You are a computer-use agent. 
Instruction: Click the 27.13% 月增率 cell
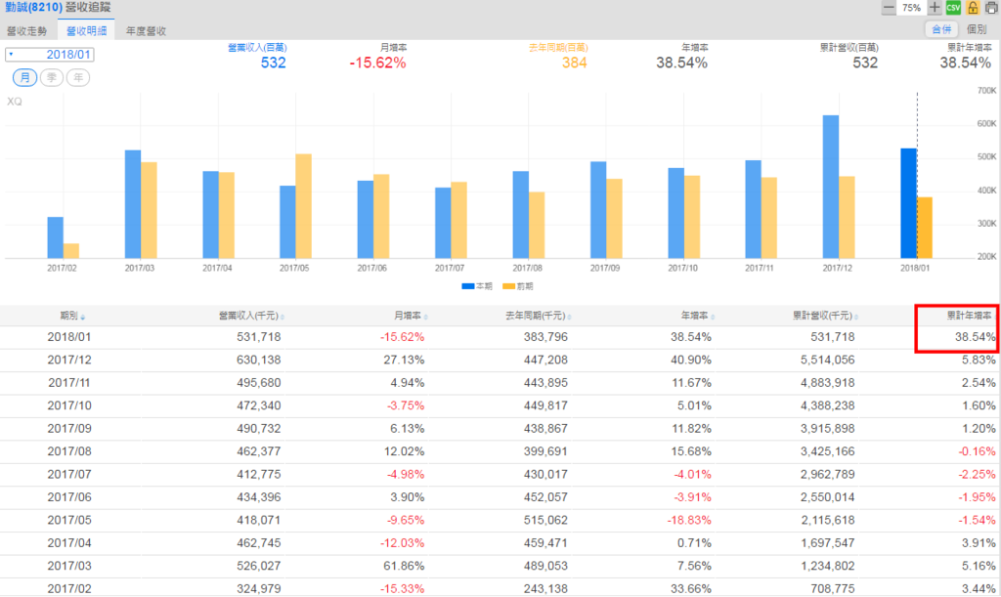tap(404, 360)
